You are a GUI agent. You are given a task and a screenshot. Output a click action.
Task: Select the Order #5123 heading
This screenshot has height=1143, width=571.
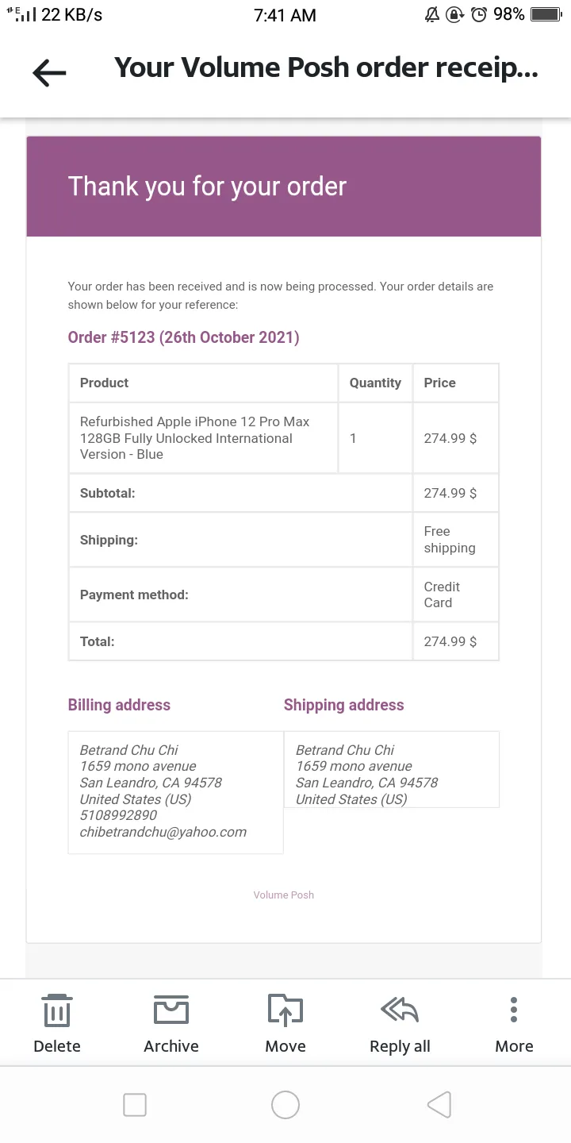point(184,337)
